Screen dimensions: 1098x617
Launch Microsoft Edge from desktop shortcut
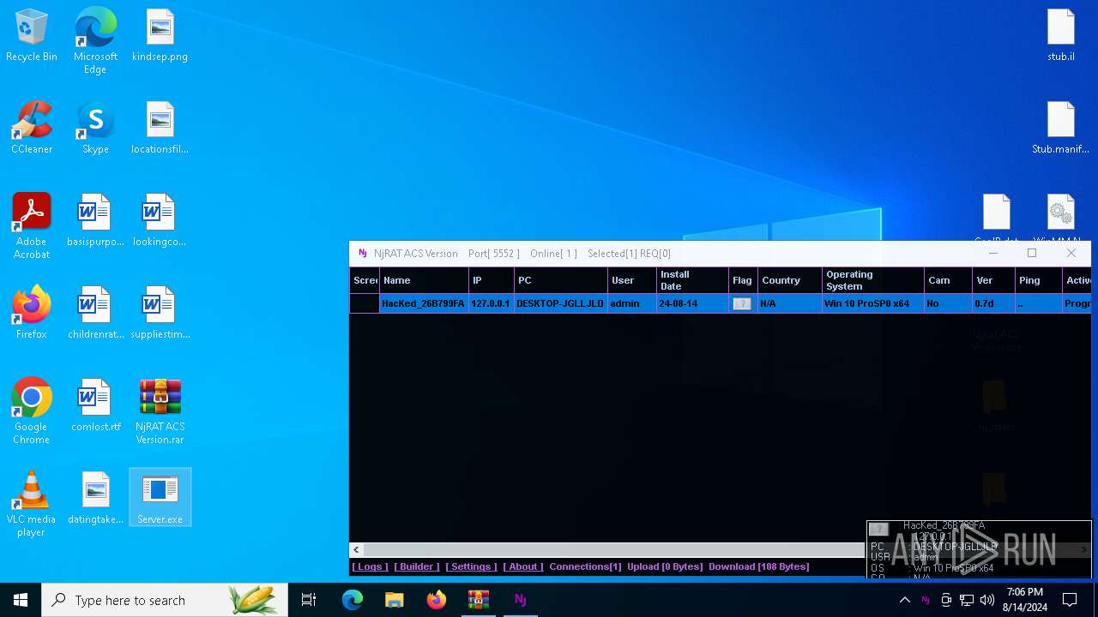pos(95,41)
